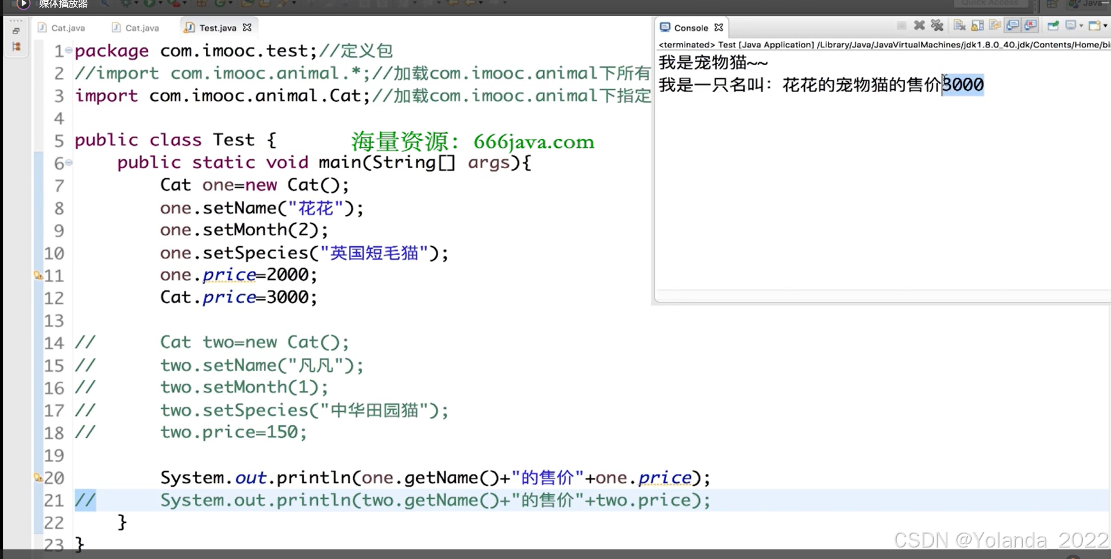Click "Cat one=new Cat();" on line 7
This screenshot has height=559, width=1111.
click(x=254, y=185)
